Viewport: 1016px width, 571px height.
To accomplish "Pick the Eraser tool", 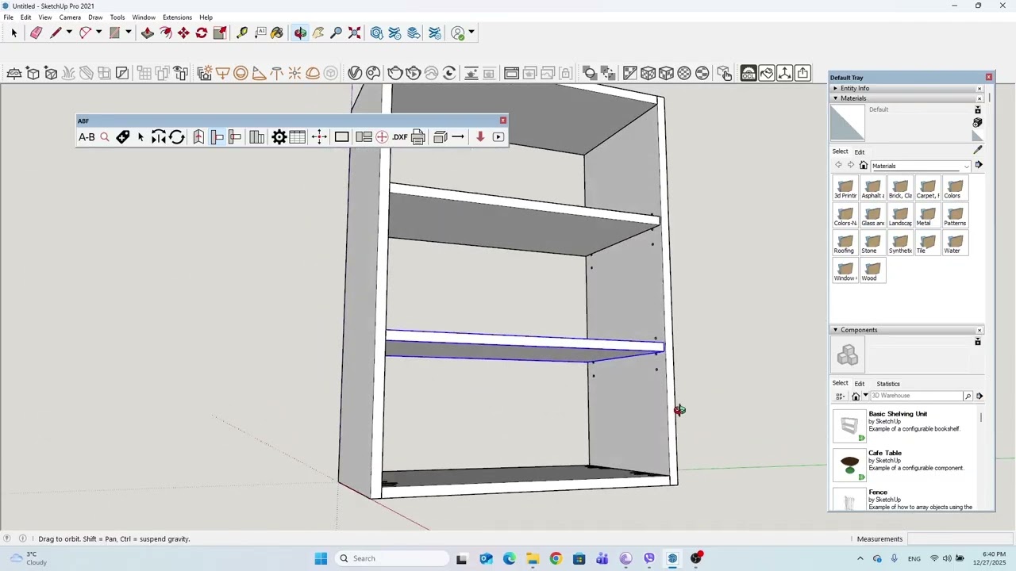I will click(x=36, y=33).
